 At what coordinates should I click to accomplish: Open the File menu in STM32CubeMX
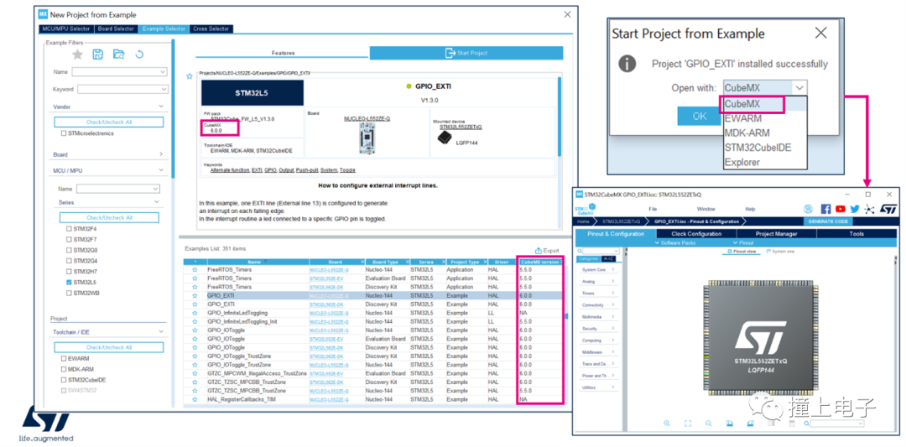653,209
